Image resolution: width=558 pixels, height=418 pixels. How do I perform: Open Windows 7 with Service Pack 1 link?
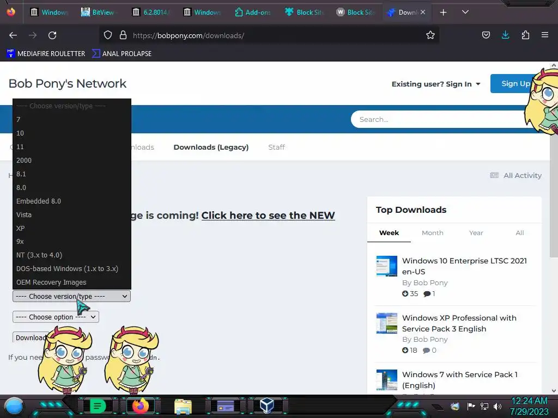click(460, 379)
